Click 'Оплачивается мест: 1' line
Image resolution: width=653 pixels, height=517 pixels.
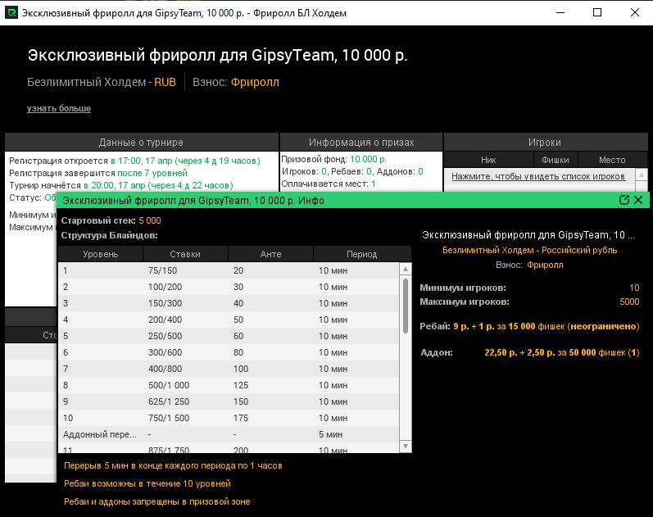(x=329, y=184)
